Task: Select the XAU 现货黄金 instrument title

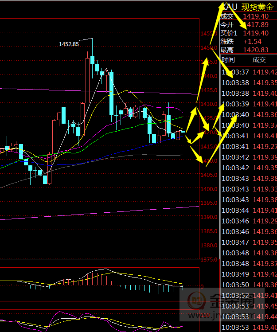Action: coord(247,7)
